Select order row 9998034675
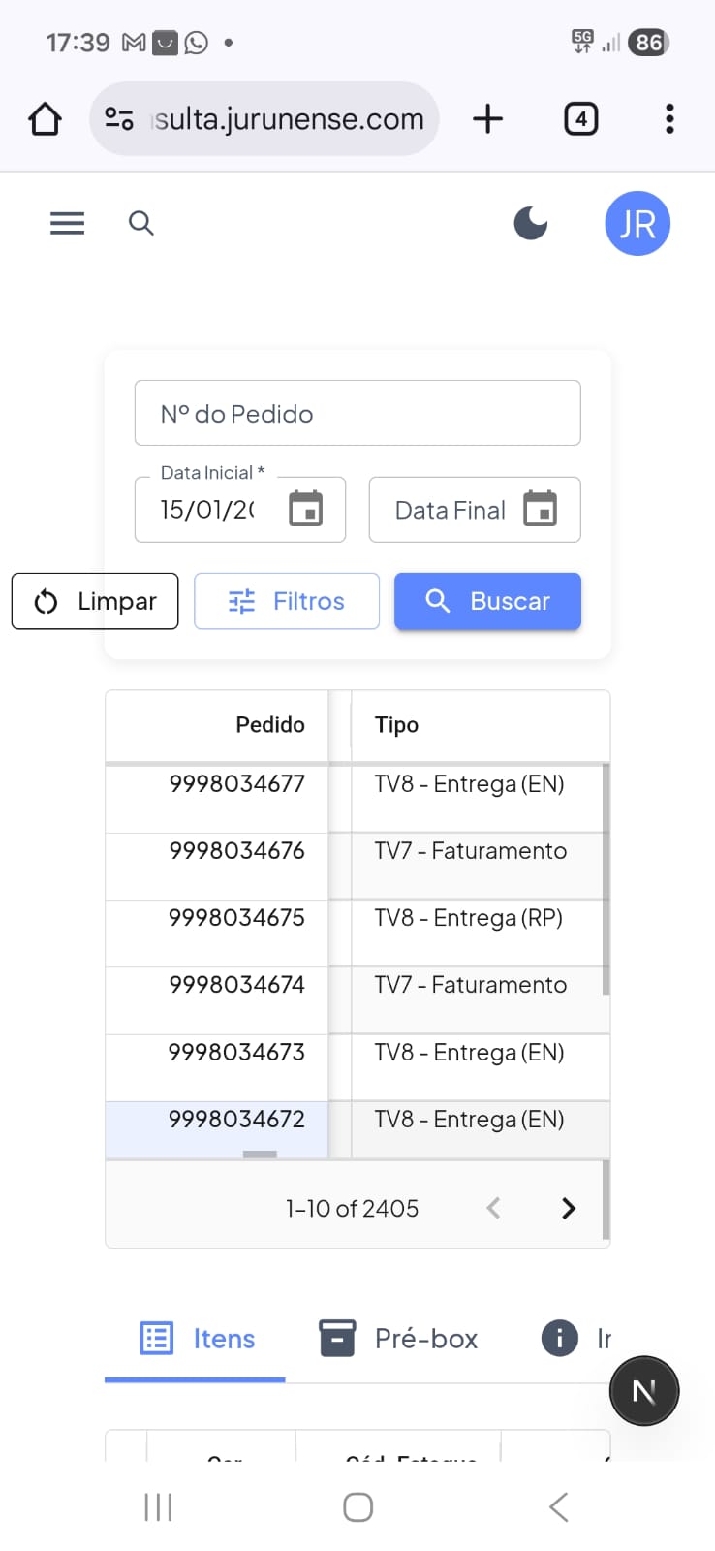The width and height of the screenshot is (715, 1551). (237, 918)
